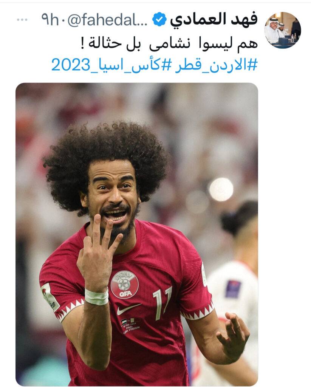Click the player's open hand at the photo's lower right
The width and height of the screenshot is (311, 387).
click(x=233, y=337)
